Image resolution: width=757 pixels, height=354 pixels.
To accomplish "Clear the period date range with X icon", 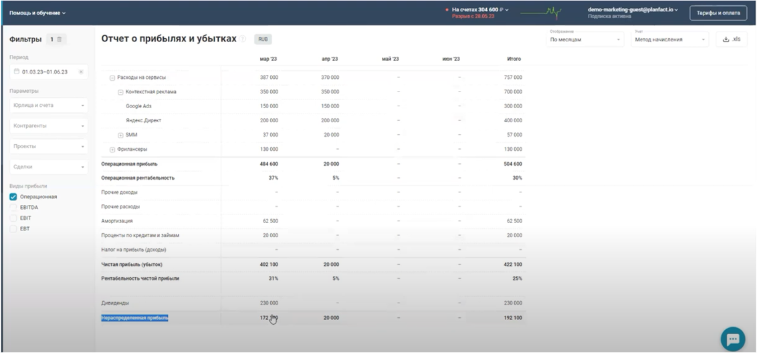I will click(81, 72).
